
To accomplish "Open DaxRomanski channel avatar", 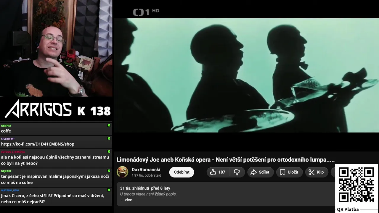I will click(122, 172).
